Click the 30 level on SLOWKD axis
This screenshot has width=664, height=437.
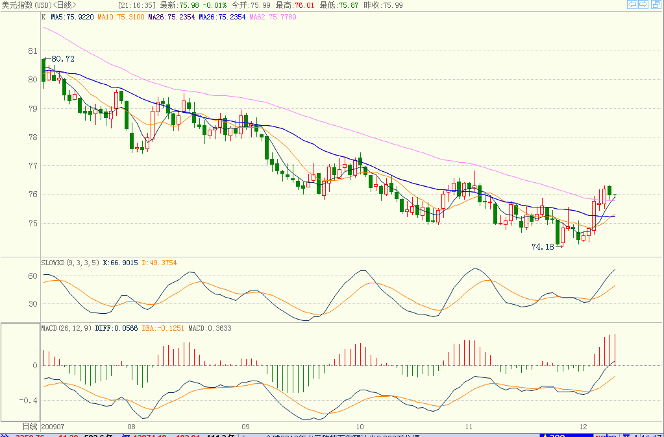[32, 303]
